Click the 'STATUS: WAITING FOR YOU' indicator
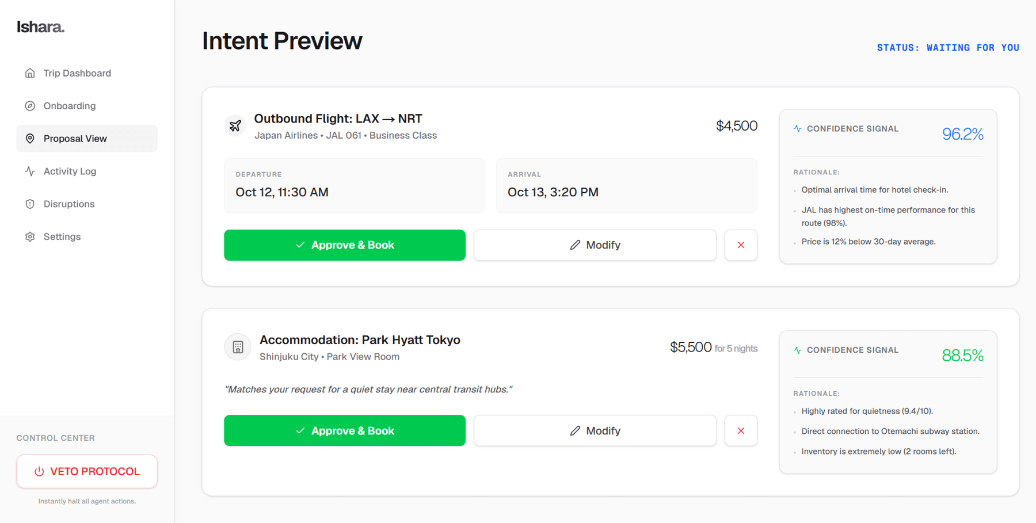The height and width of the screenshot is (523, 1036). point(948,48)
